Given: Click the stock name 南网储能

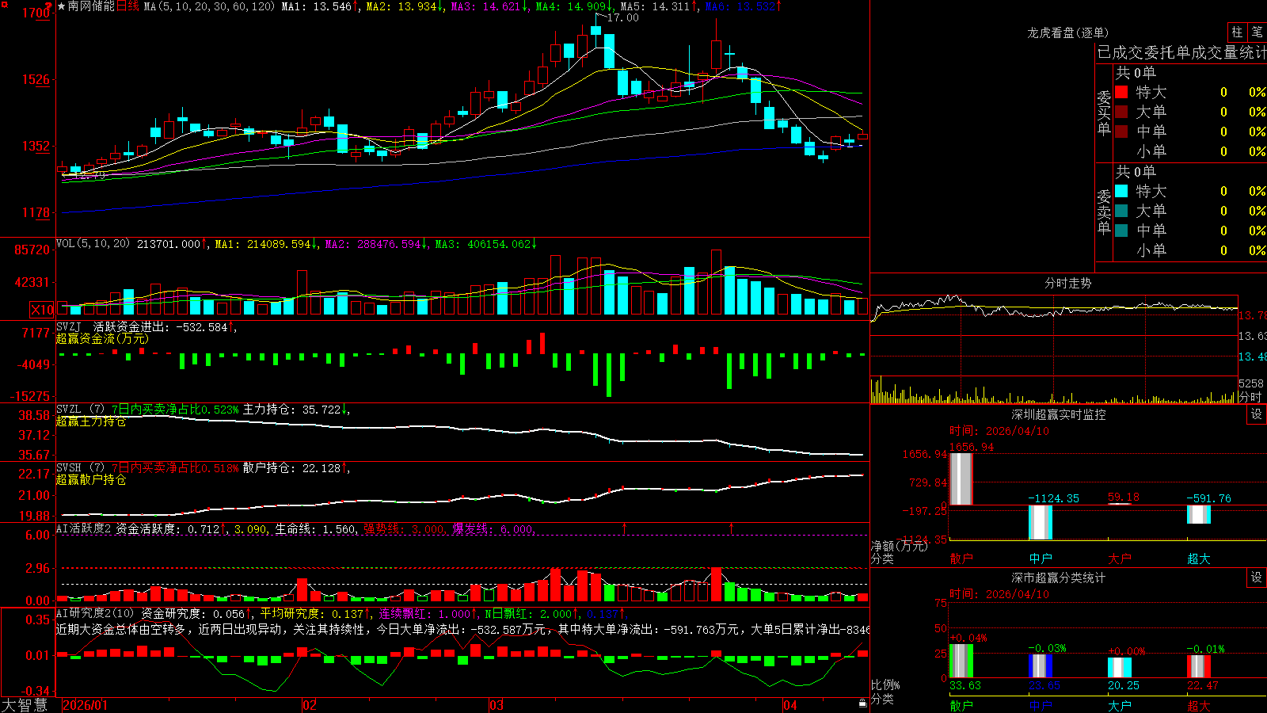Looking at the screenshot, I should (91, 6).
